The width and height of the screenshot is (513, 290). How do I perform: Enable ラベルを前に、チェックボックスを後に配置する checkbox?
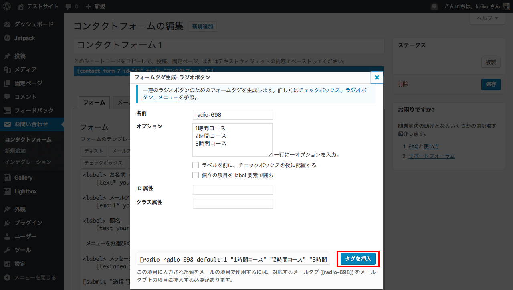[196, 165]
